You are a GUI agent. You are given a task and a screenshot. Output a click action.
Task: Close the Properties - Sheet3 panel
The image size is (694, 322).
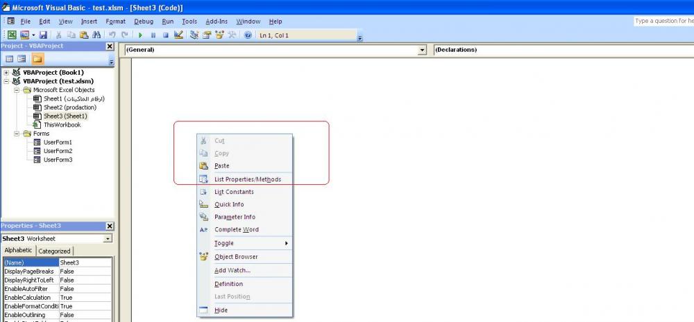coord(110,226)
